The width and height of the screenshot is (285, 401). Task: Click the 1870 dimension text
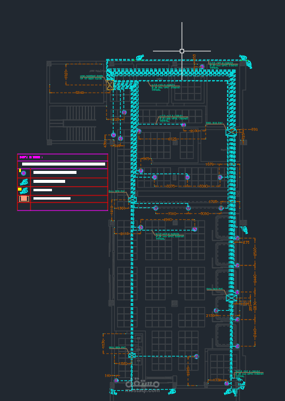pyautogui.click(x=209, y=164)
